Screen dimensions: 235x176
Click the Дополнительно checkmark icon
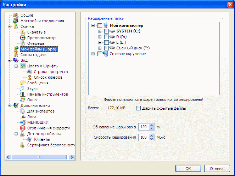16,105
